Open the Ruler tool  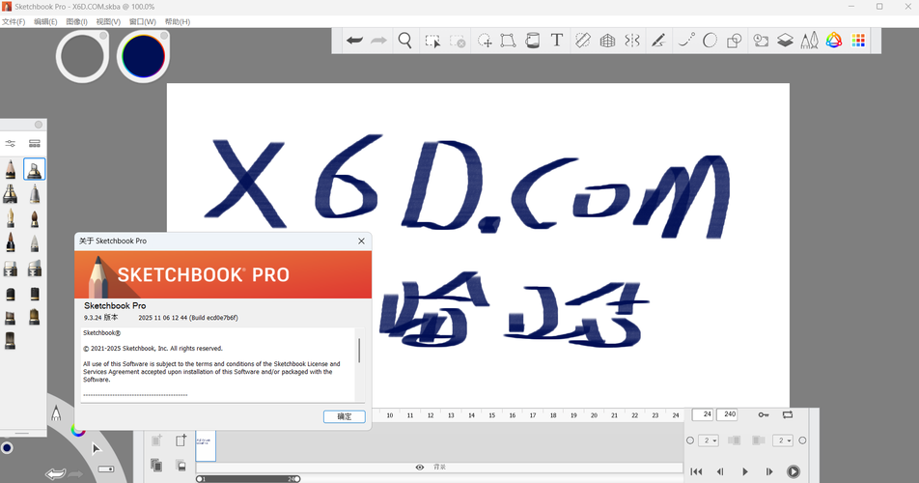pos(582,41)
